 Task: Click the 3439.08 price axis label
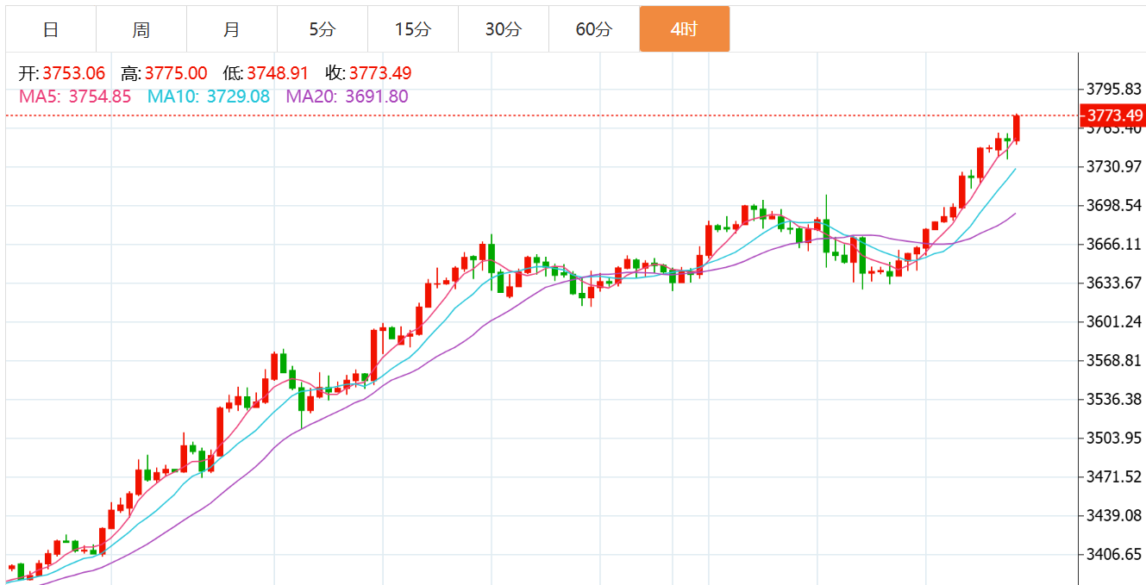(x=1115, y=515)
